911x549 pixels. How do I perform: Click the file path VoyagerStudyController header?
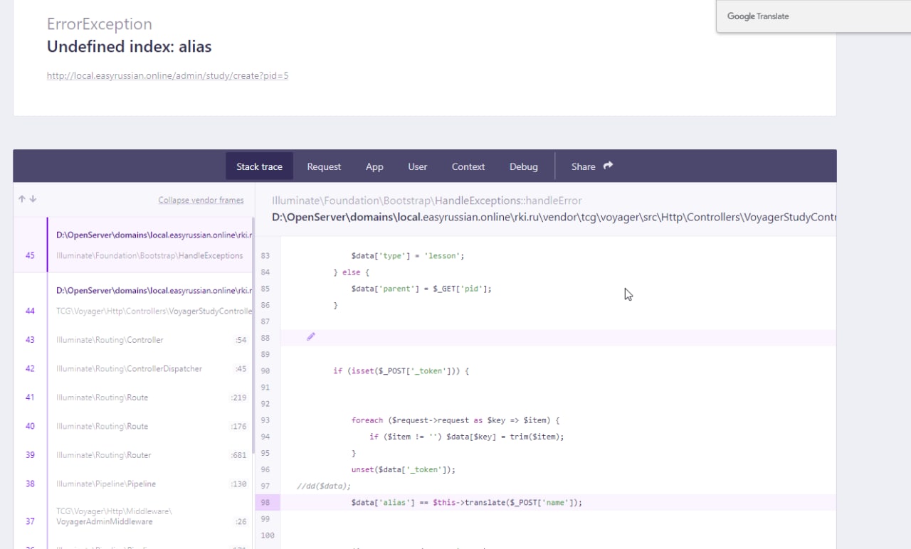pos(554,217)
